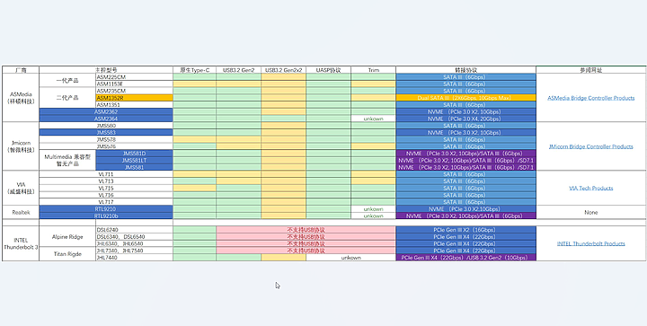Click the UASP协议 column header

pyautogui.click(x=329, y=70)
